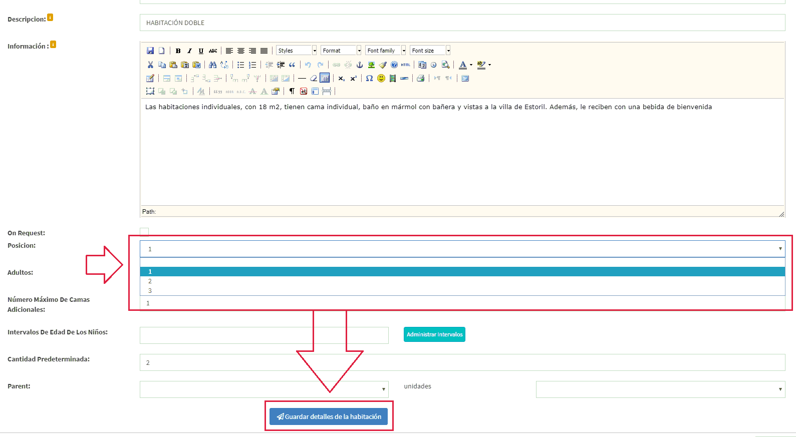This screenshot has height=437, width=796.
Task: Choose option 3 in Posicion list
Action: coord(150,291)
